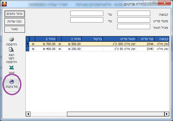Click the עד field in the קבוצה row
This screenshot has width=173, height=121.
[x=87, y=13]
